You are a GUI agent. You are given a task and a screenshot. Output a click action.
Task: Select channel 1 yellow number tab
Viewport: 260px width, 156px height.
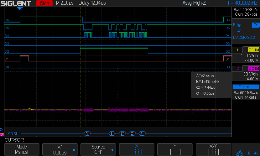tap(237, 50)
